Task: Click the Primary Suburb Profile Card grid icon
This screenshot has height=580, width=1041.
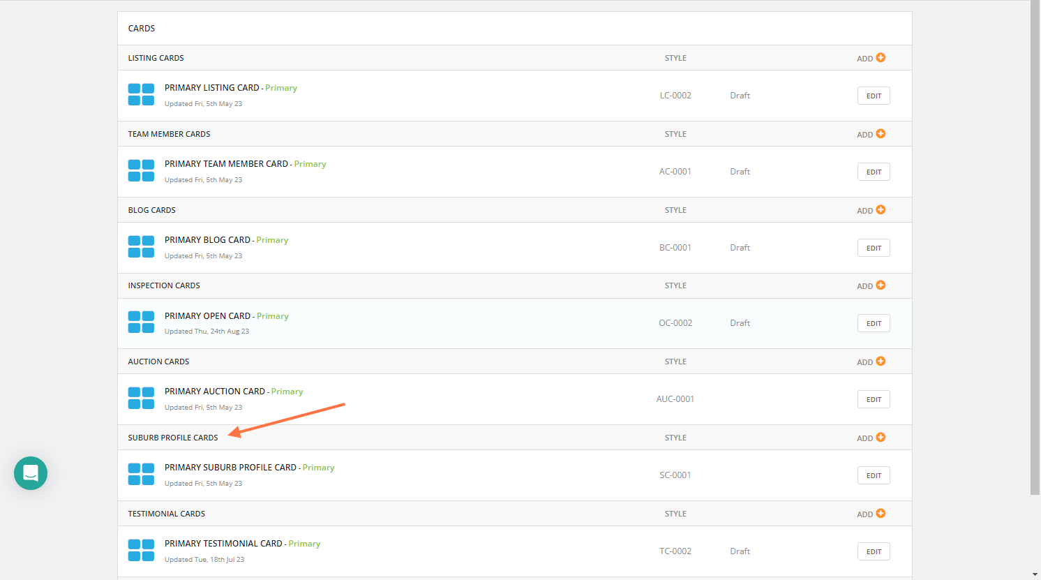Action: (x=141, y=475)
